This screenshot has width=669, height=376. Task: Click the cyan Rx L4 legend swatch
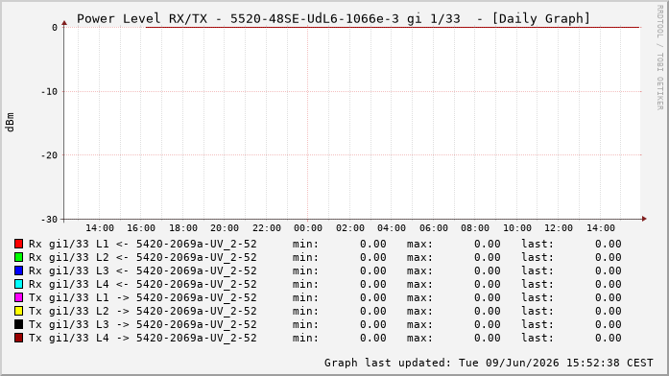click(x=18, y=284)
